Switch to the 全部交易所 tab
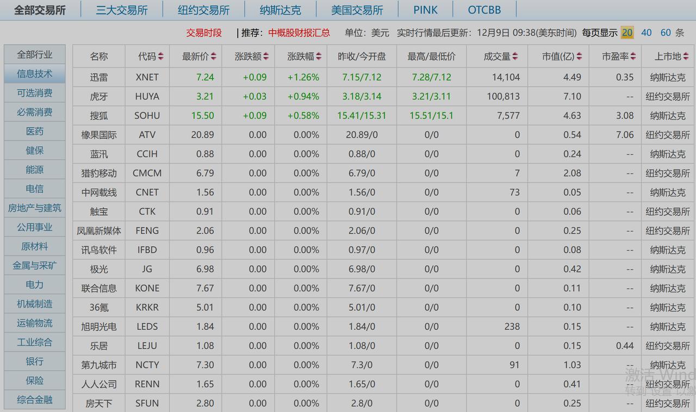Viewport: 696px width, 412px height. 40,10
